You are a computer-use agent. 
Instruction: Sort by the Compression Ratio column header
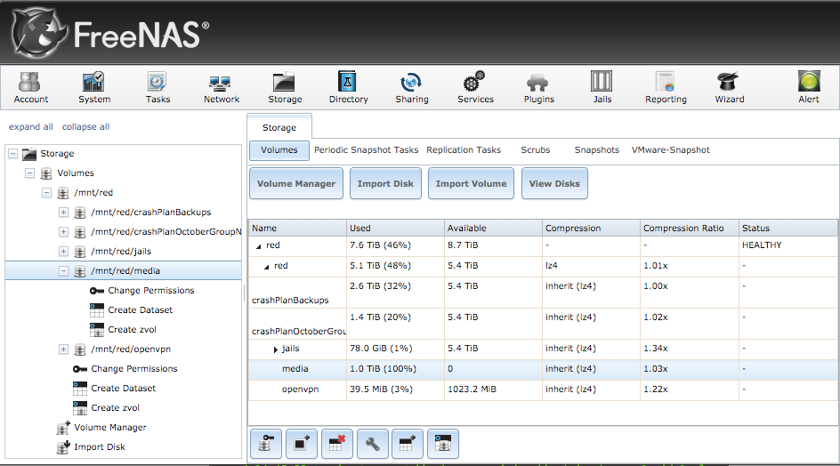click(689, 229)
